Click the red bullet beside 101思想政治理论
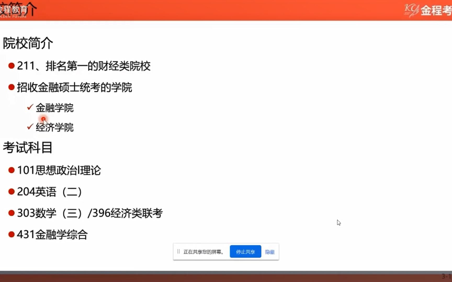Image resolution: width=452 pixels, height=282 pixels. 11,170
